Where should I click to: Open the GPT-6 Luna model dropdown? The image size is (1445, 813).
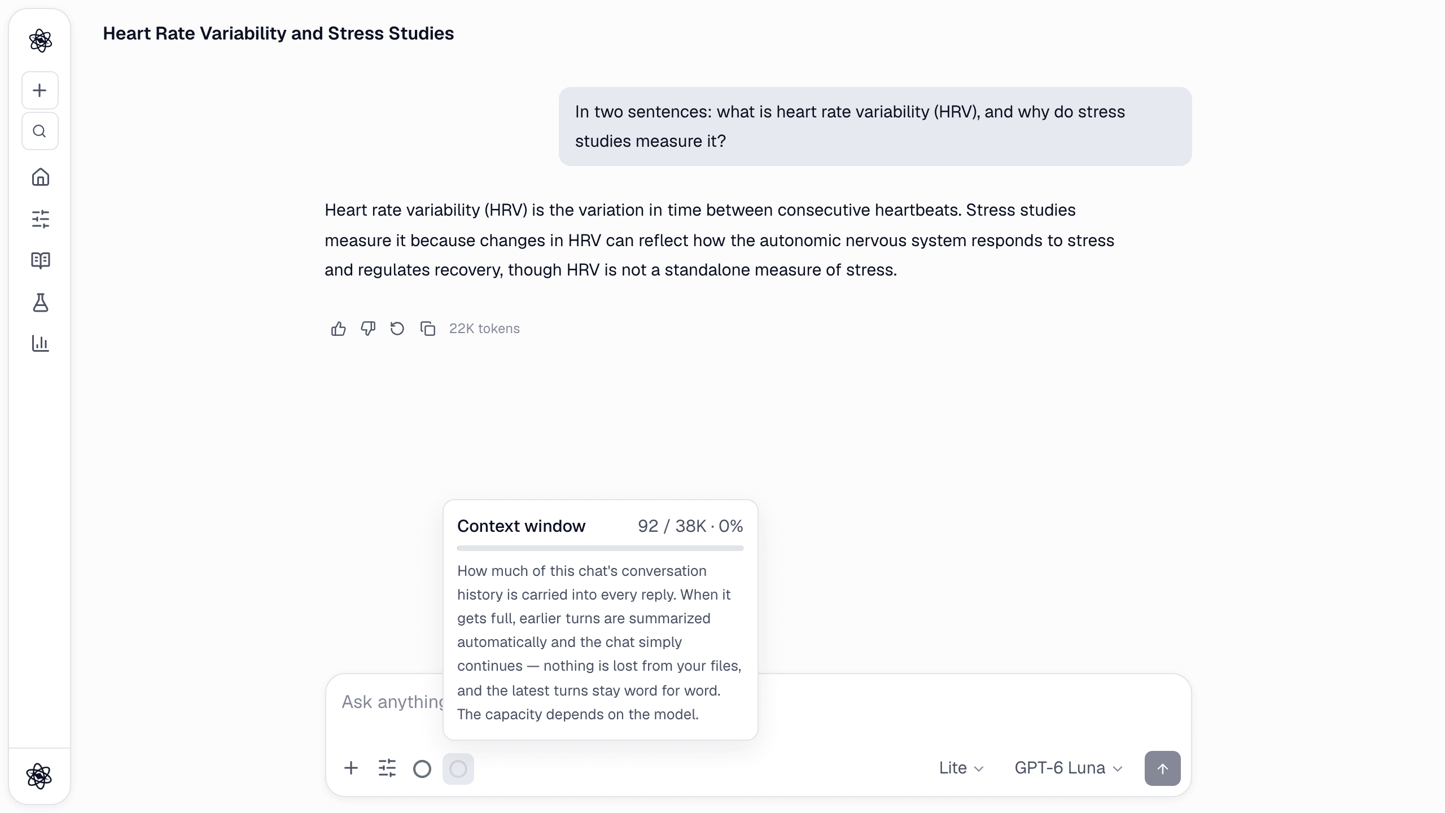pos(1068,768)
